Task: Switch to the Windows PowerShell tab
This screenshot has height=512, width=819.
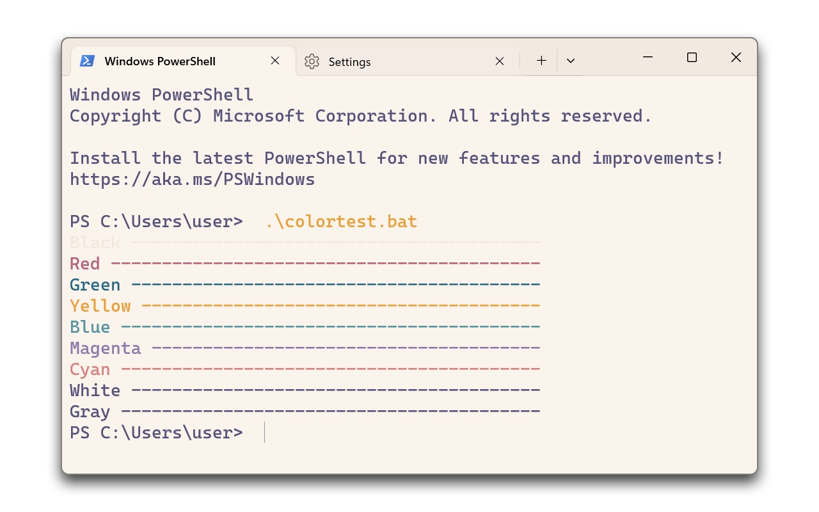Action: point(183,61)
